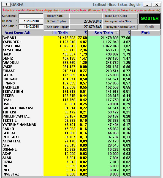Viewport: 163px width, 178px height.
Task: Select the INTEGRAL row
Action: 81,137
